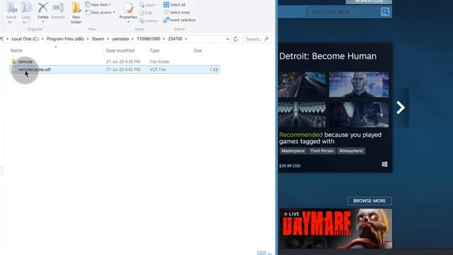Open the New item dropdown
Image resolution: width=453 pixels, height=255 pixels.
pos(98,5)
